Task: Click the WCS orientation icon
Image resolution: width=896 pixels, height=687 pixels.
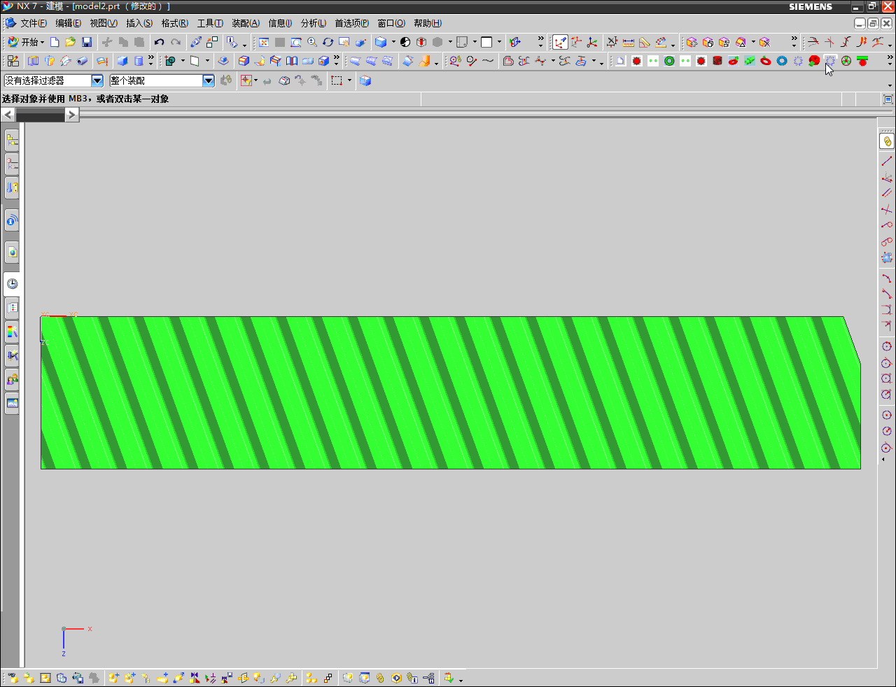Action: pyautogui.click(x=576, y=42)
